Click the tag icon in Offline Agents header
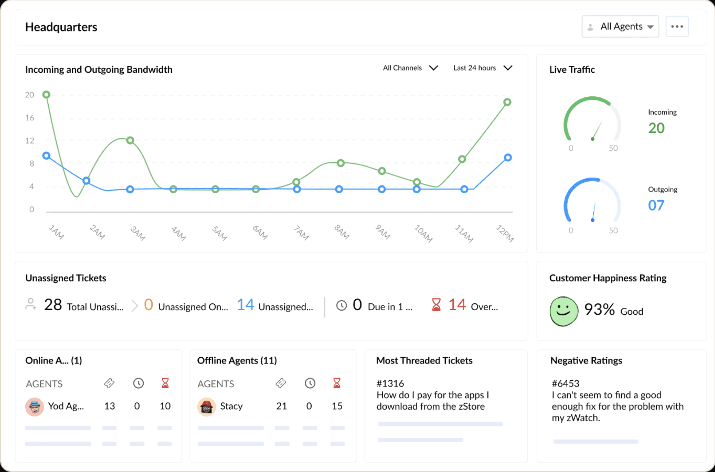The width and height of the screenshot is (715, 472). tap(281, 384)
